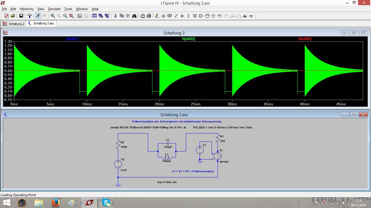
Task: Pick the Diode placement tool
Action: (195, 16)
